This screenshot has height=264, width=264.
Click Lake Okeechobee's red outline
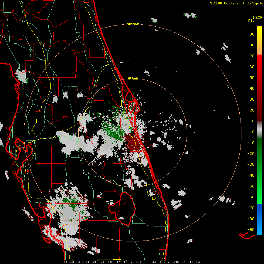pyautogui.click(x=122, y=209)
